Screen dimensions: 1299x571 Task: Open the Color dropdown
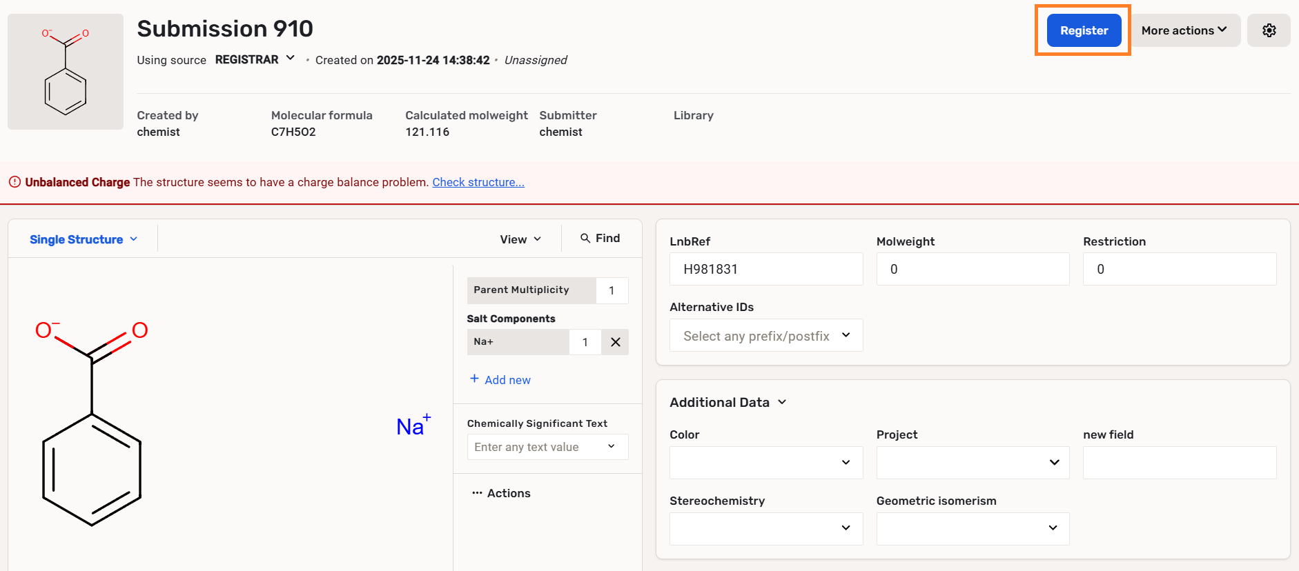point(765,463)
